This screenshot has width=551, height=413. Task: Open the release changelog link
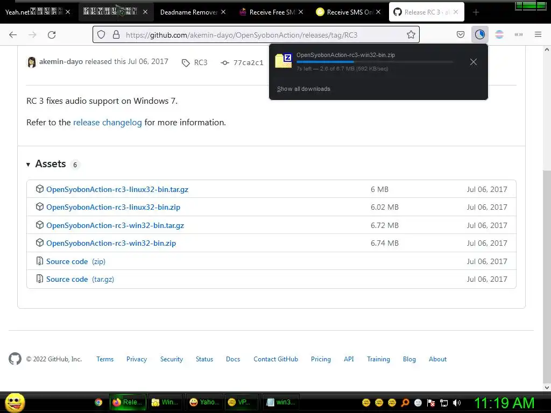107,122
